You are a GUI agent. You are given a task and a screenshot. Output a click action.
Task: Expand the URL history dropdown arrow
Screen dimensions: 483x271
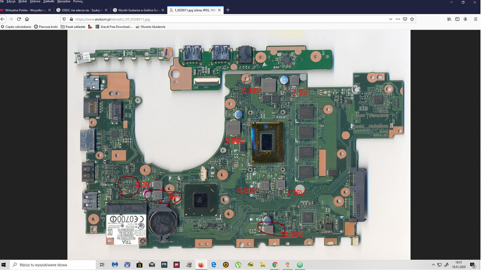pyautogui.click(x=390, y=19)
